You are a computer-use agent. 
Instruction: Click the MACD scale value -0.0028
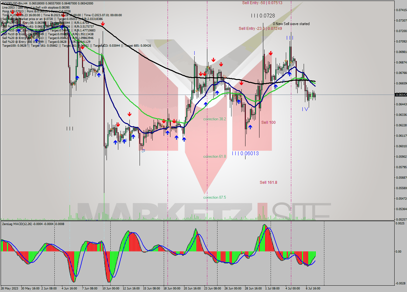point(400,283)
